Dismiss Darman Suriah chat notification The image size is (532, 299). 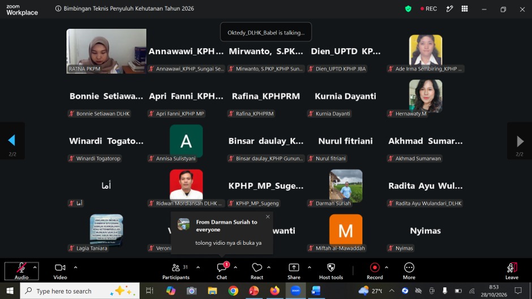268,217
